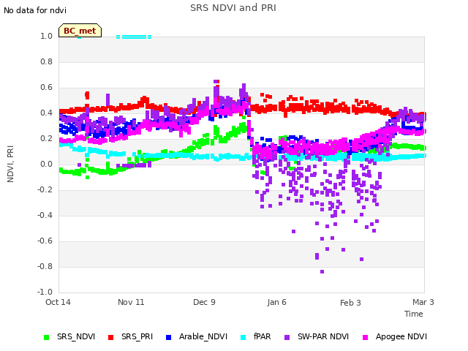Click the isolated purple point near -0.52 after Jan 6
Screen dimensions: 468x351
pyautogui.click(x=293, y=231)
